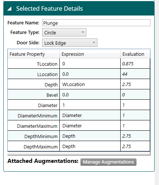This screenshot has height=185, width=159.
Task: Select the DiameterMinimum expression cell
Action: point(90,115)
